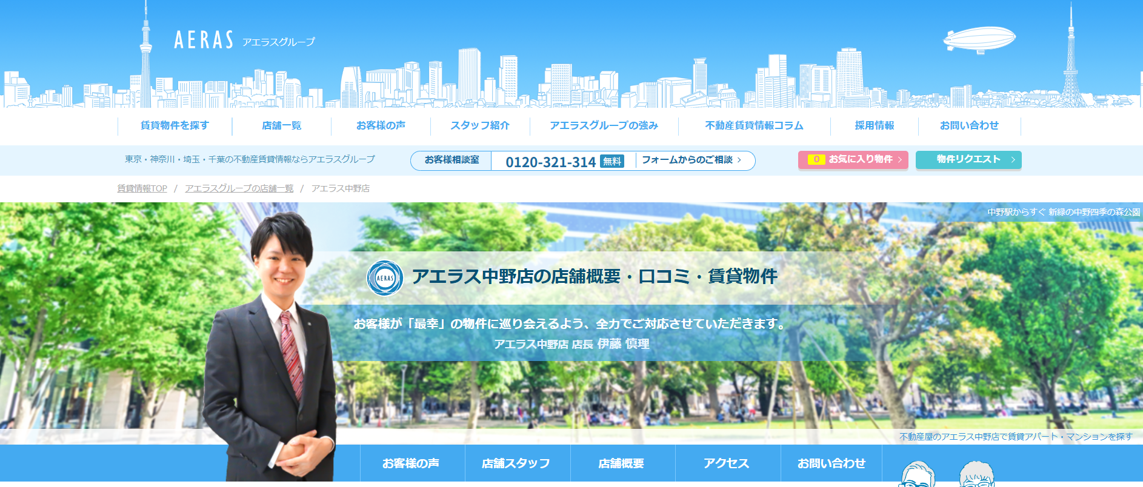Image resolution: width=1143 pixels, height=487 pixels.
Task: Jump to the アクセス tab
Action: coord(727,463)
